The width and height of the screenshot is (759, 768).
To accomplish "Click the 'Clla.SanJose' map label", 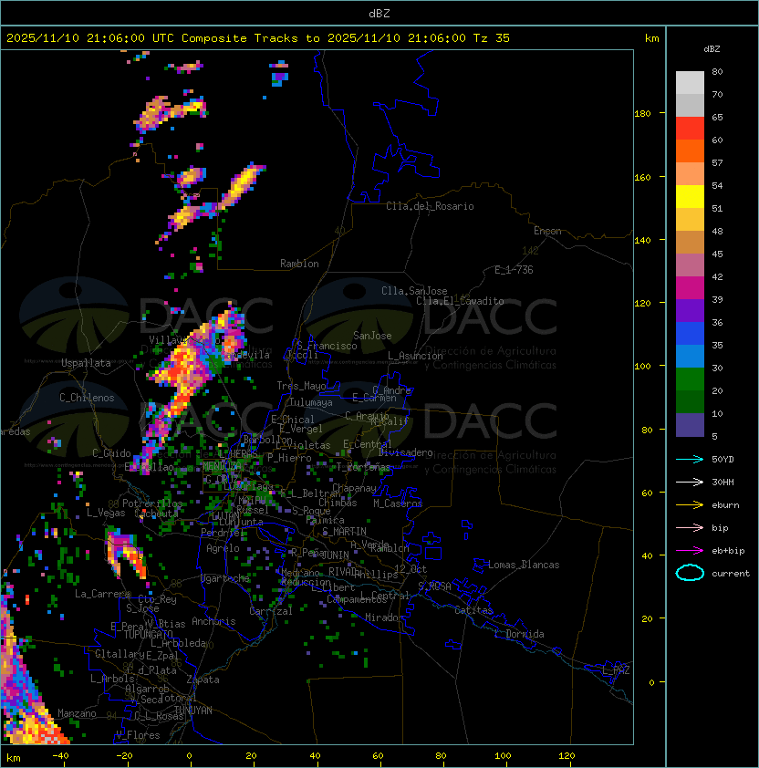I will 414,291.
